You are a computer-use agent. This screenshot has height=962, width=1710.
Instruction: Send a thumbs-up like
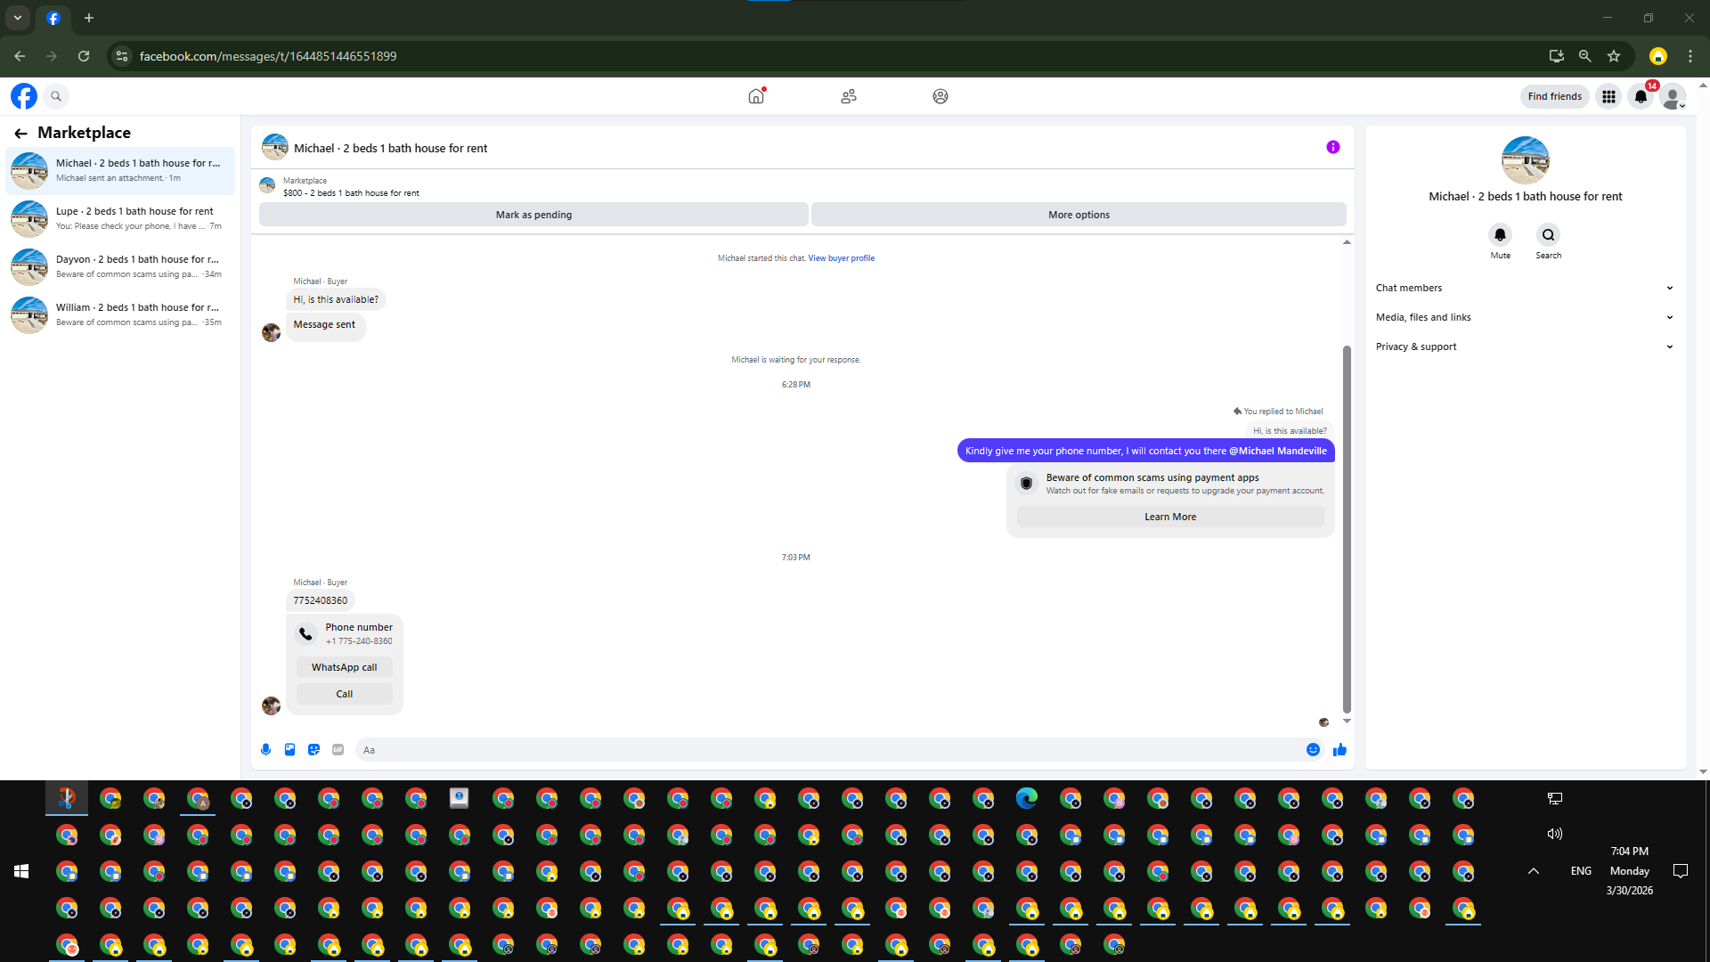click(x=1339, y=750)
